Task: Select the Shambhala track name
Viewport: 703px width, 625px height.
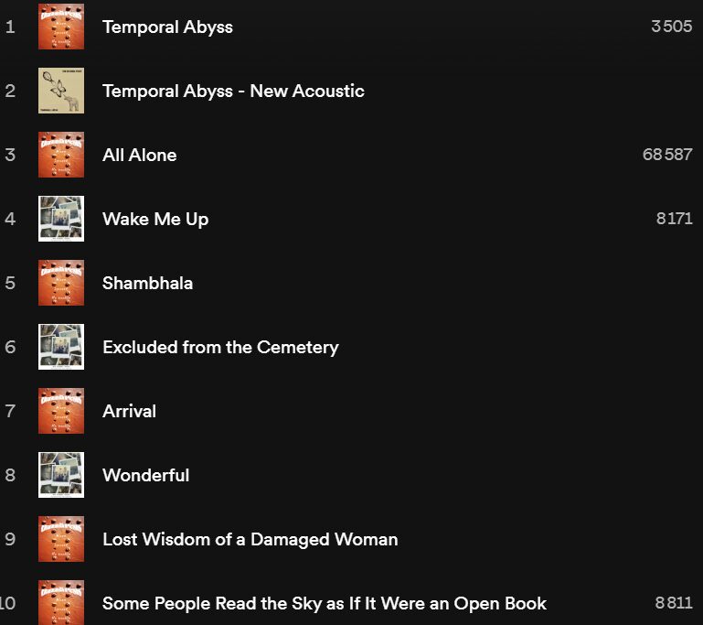Action: [x=147, y=283]
